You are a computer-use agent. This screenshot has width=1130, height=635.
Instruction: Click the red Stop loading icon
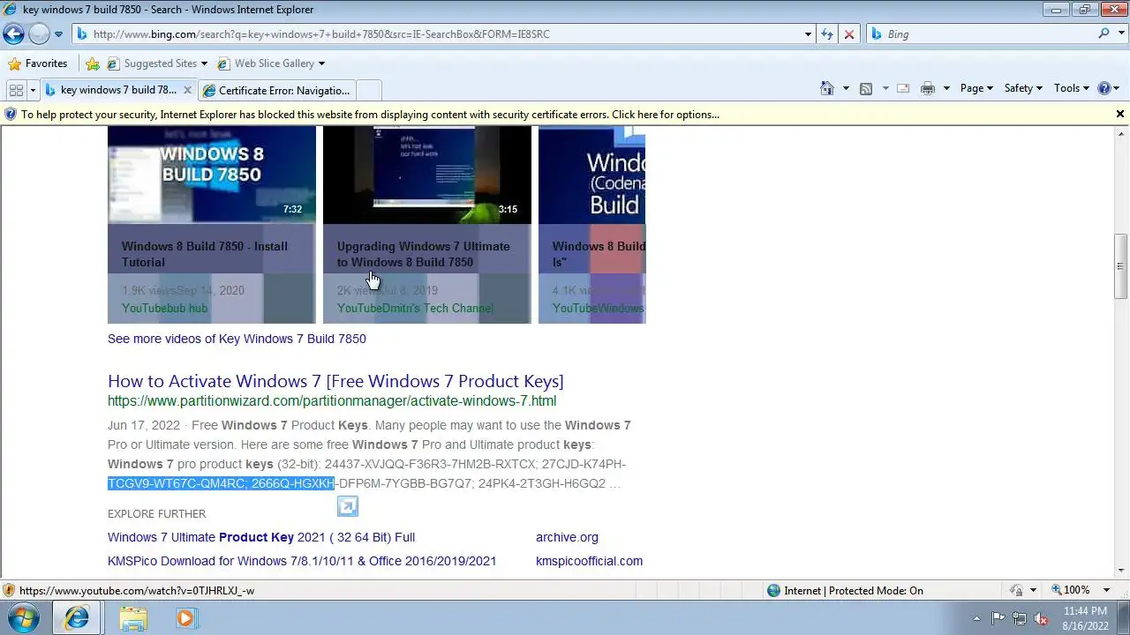click(x=849, y=34)
